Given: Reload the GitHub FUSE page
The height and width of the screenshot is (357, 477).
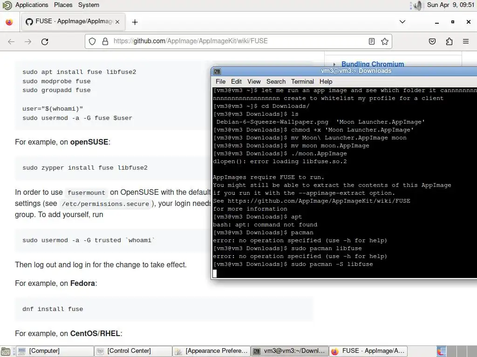Looking at the screenshot, I should pos(45,41).
